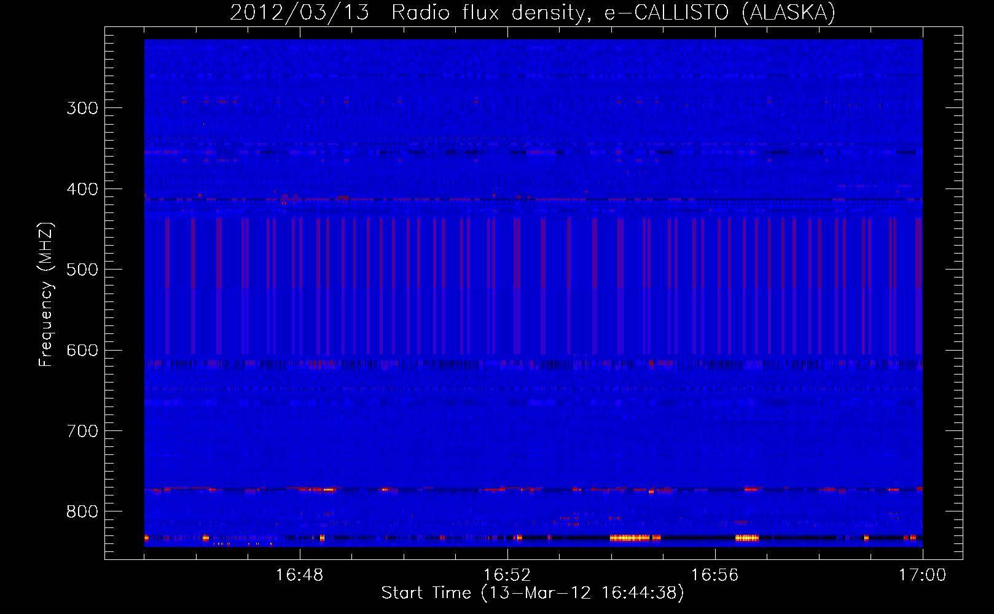Click the 500 frequency tick label
994x614 pixels.
82,270
